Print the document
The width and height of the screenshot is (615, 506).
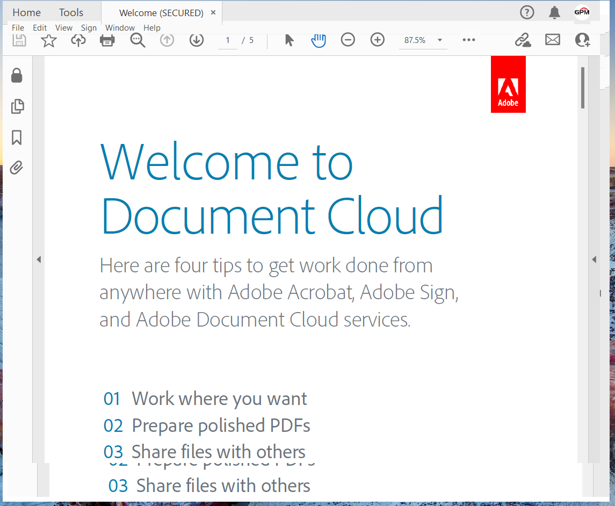[x=106, y=40]
